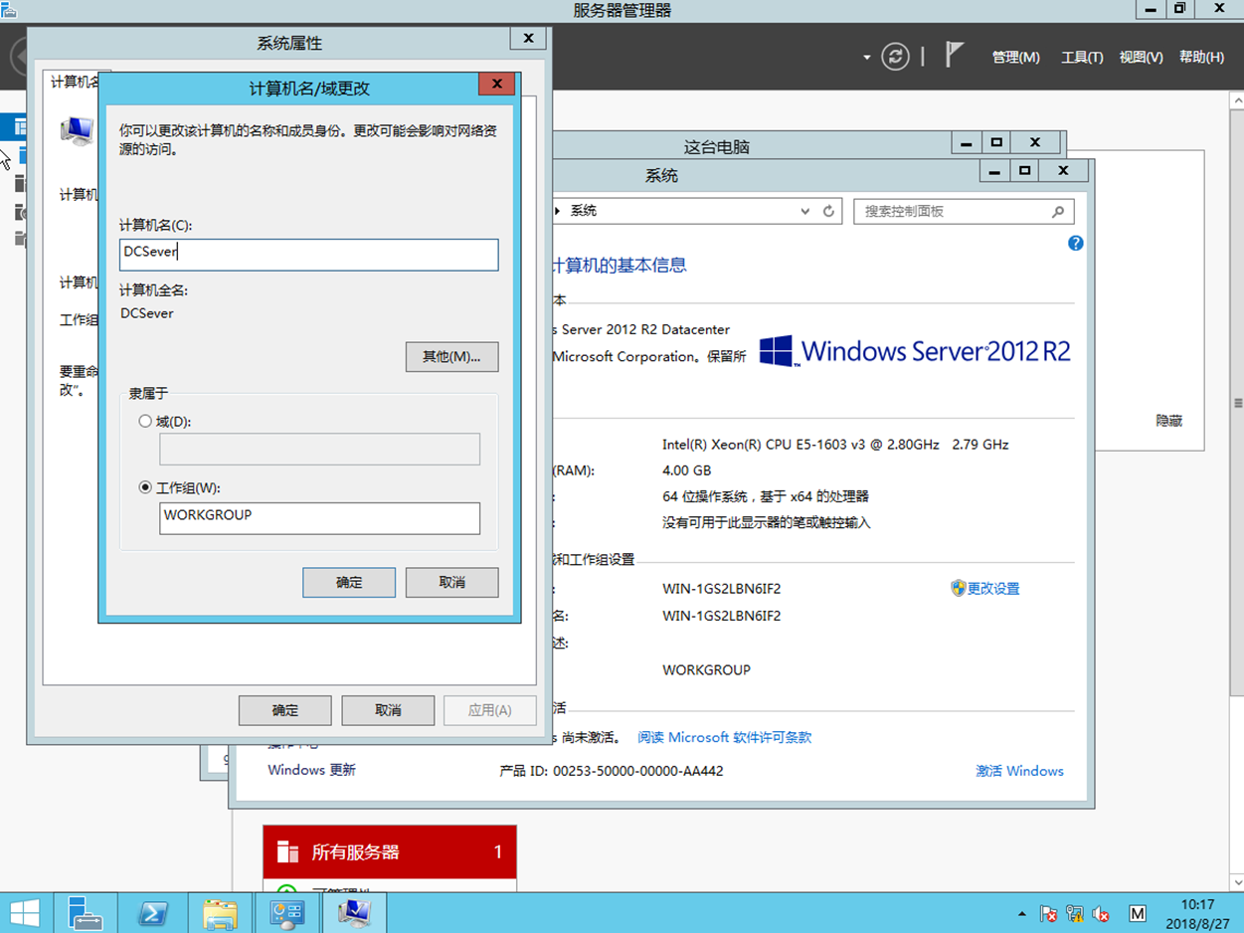This screenshot has width=1244, height=933.
Task: Refresh Server Manager with the circular arrows icon
Action: (x=895, y=57)
